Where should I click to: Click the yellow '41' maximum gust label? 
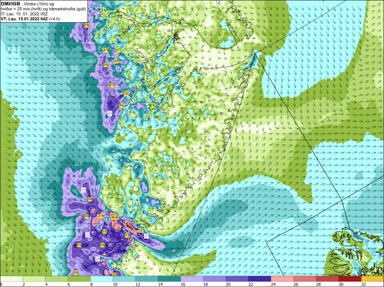coord(114,217)
